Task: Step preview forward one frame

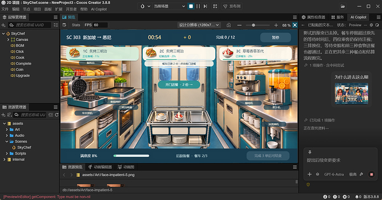Action: 205,6
